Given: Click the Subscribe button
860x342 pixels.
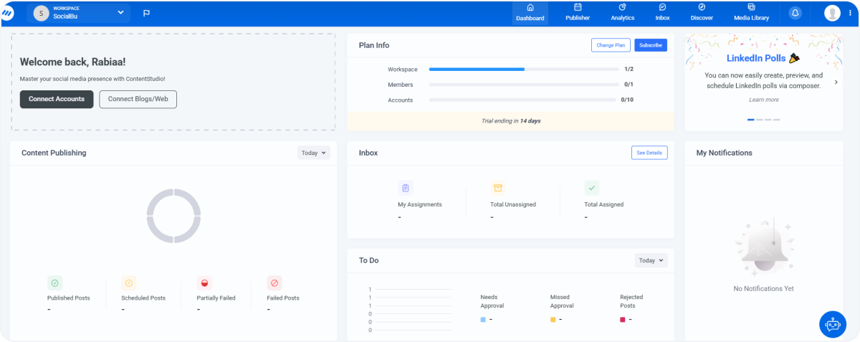Looking at the screenshot, I should click(651, 45).
